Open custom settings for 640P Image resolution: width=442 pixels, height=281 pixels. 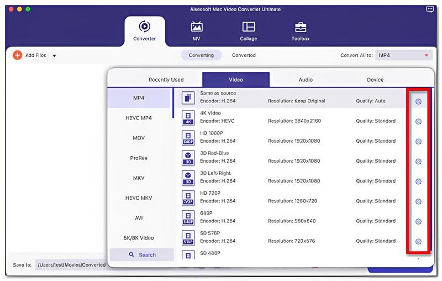coord(419,222)
